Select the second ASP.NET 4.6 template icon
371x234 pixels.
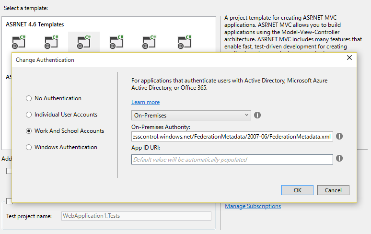51,42
